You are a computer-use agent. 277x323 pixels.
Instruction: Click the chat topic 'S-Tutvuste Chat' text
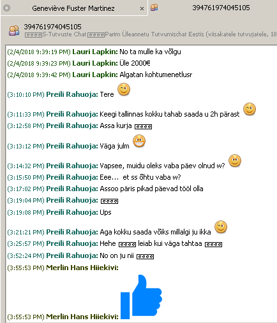(64, 34)
